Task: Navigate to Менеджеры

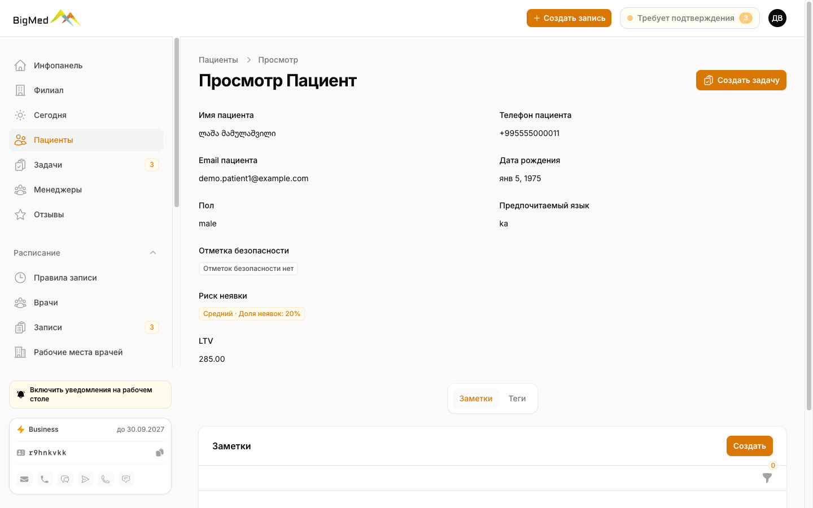Action: tap(86, 190)
